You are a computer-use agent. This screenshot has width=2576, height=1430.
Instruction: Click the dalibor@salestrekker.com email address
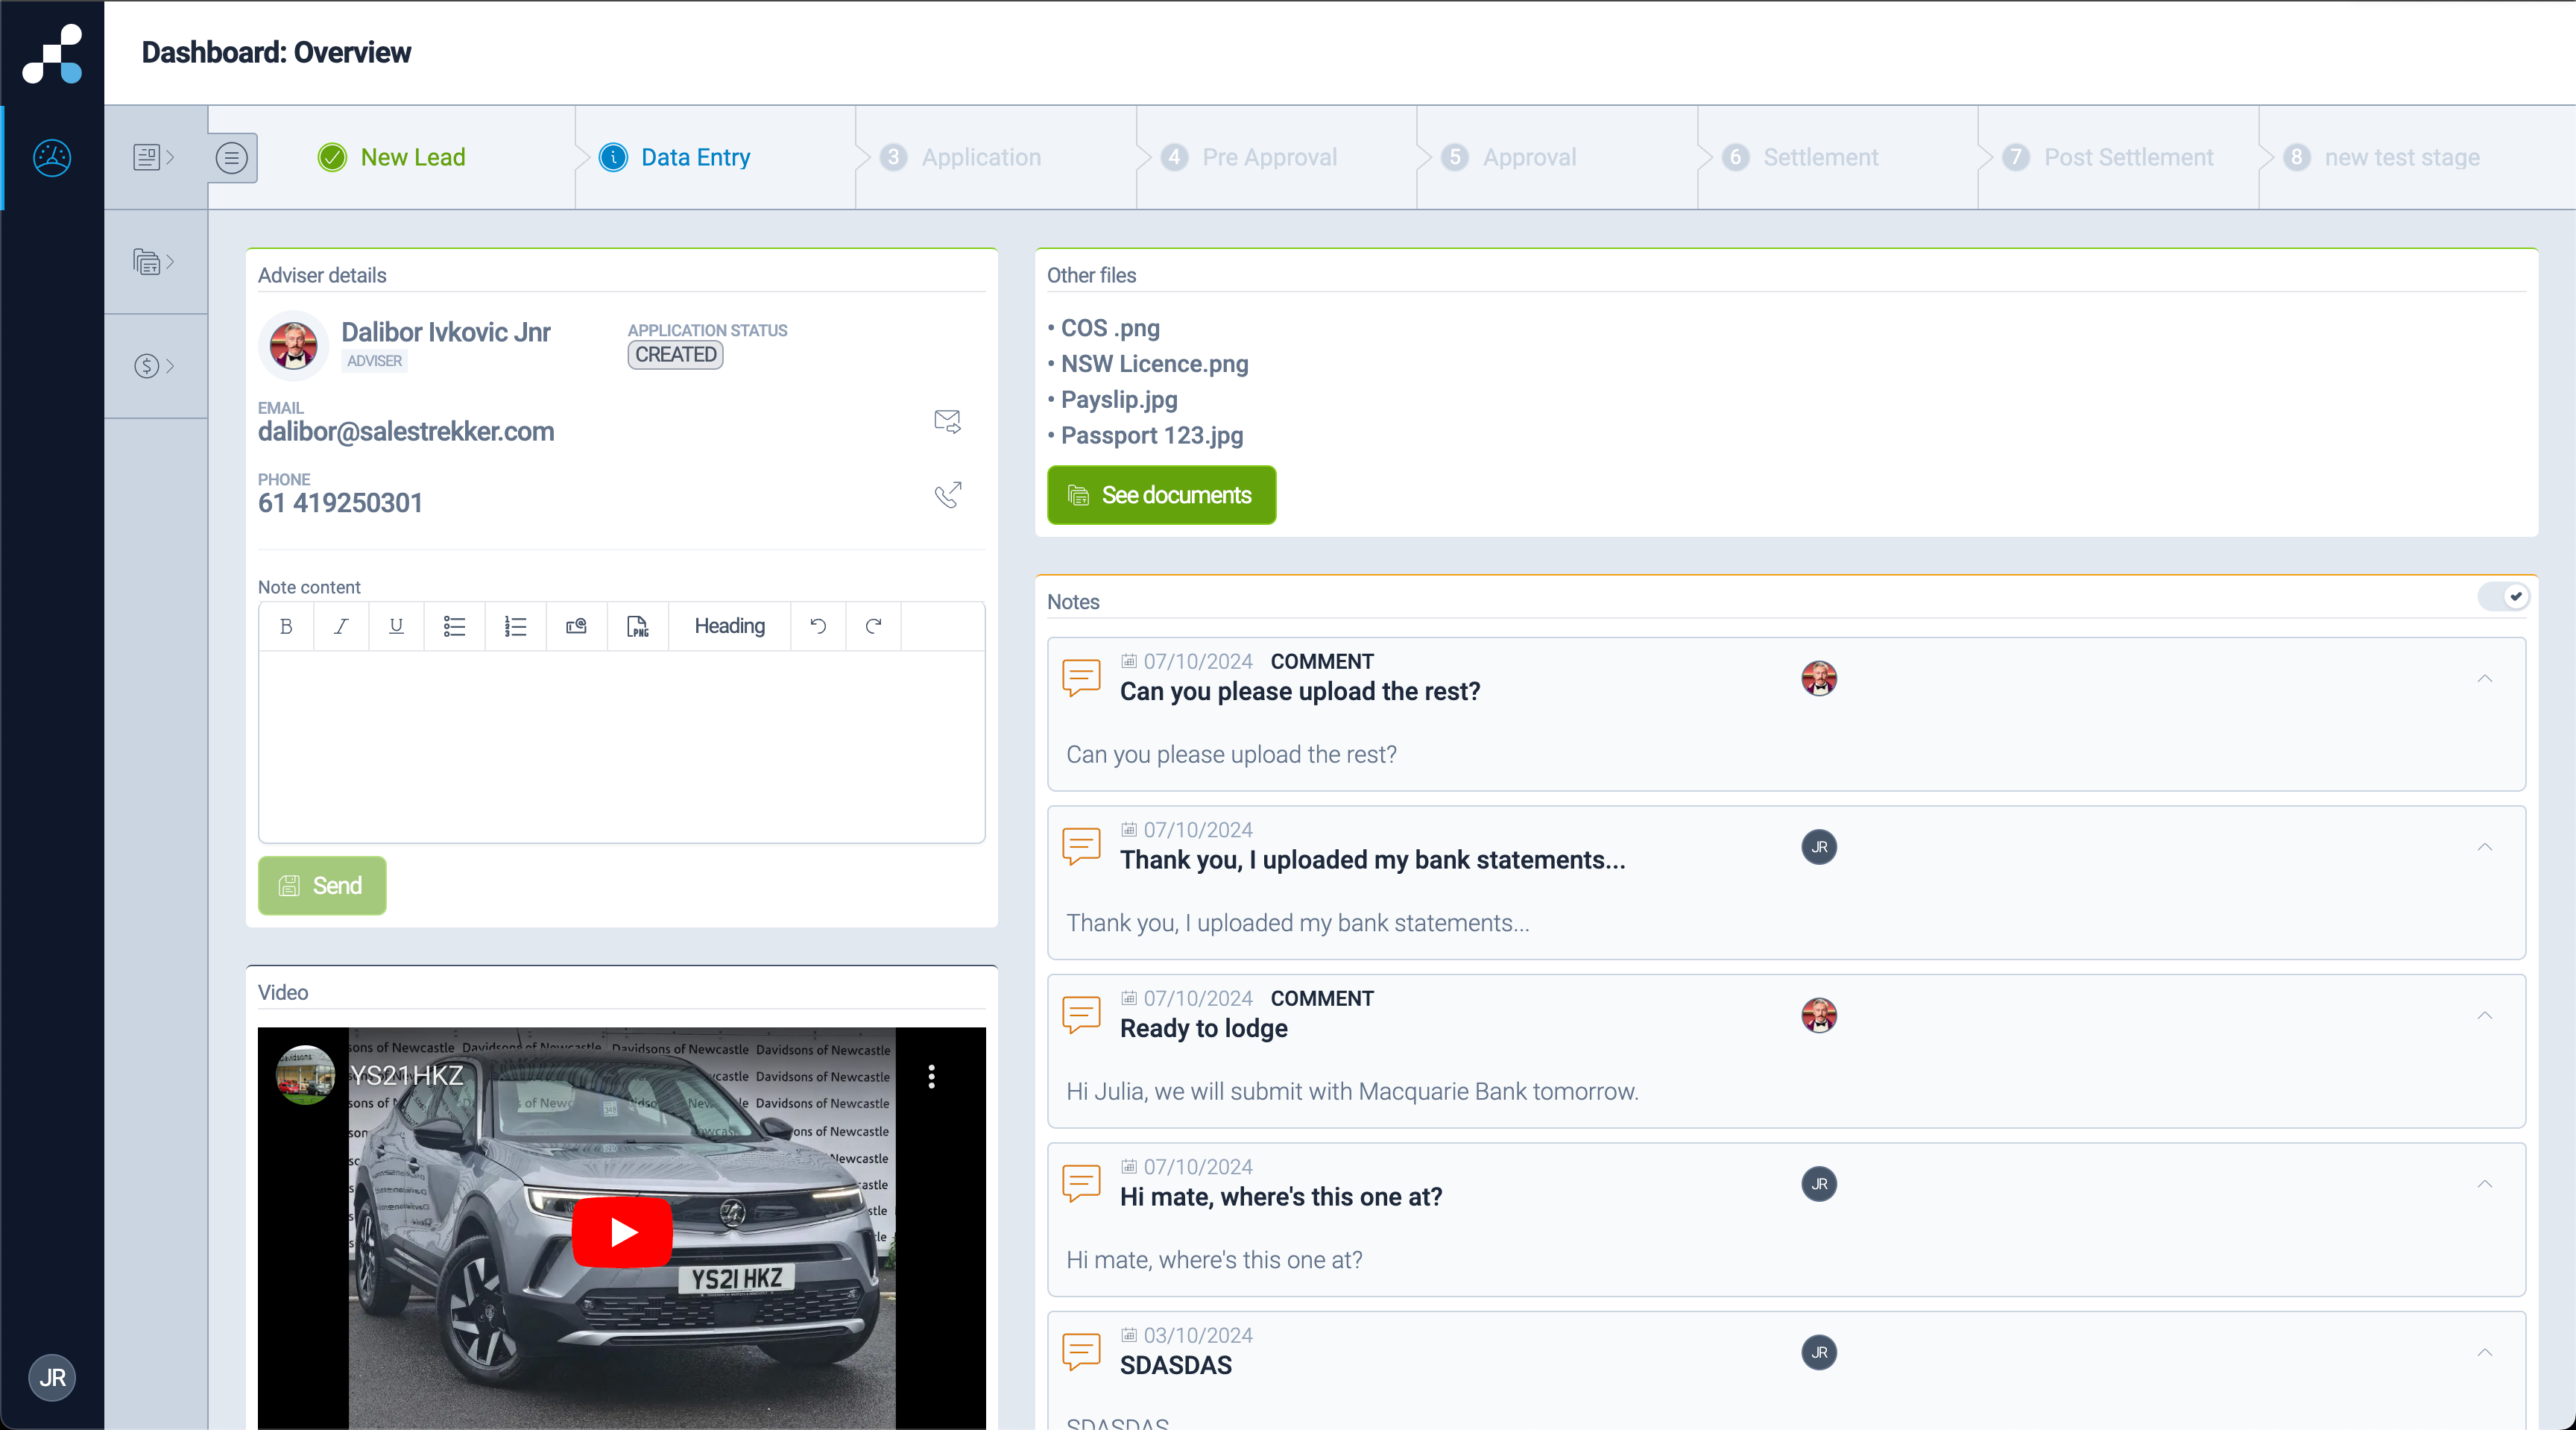pos(406,432)
